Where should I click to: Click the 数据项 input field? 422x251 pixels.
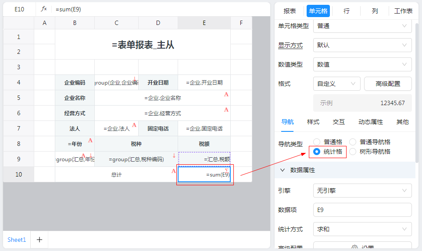pos(362,210)
